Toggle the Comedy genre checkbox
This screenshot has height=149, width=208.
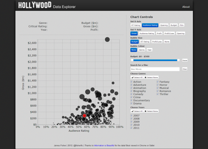pyautogui.click(x=131, y=94)
